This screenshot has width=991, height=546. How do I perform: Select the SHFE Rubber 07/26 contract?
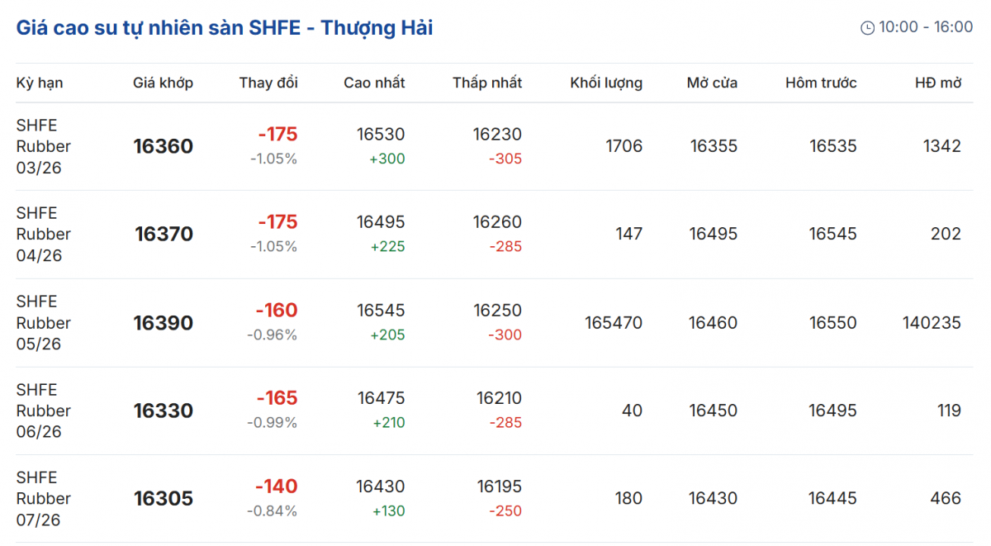pos(44,499)
